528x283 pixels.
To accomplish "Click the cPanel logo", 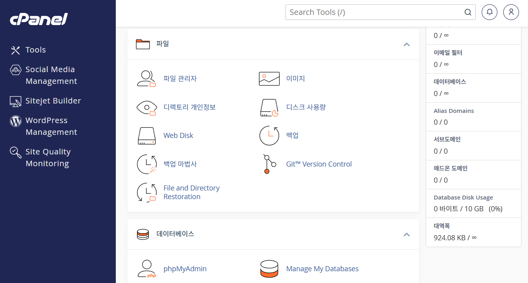I will 39,19.
